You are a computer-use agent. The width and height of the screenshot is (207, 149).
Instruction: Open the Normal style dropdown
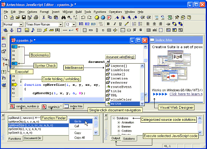tap(21, 24)
